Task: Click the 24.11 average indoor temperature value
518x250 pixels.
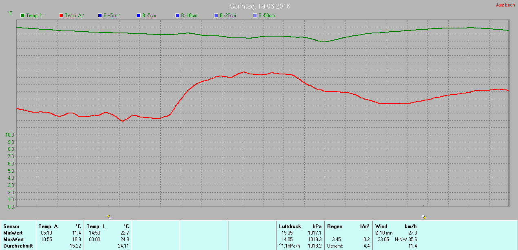Action: (x=123, y=246)
